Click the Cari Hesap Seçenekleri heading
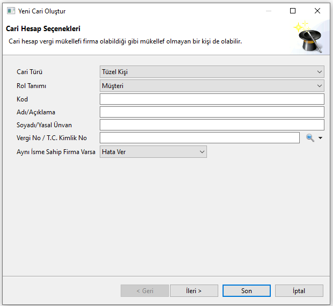Image resolution: width=333 pixels, height=306 pixels. [43, 29]
